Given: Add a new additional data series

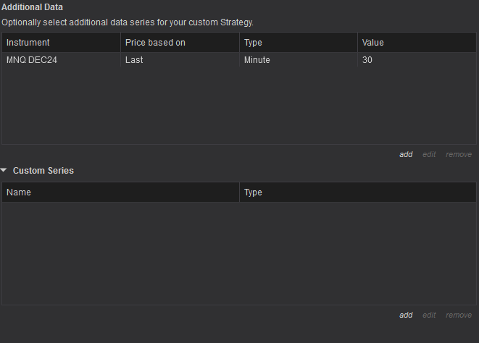Looking at the screenshot, I should click(x=406, y=154).
